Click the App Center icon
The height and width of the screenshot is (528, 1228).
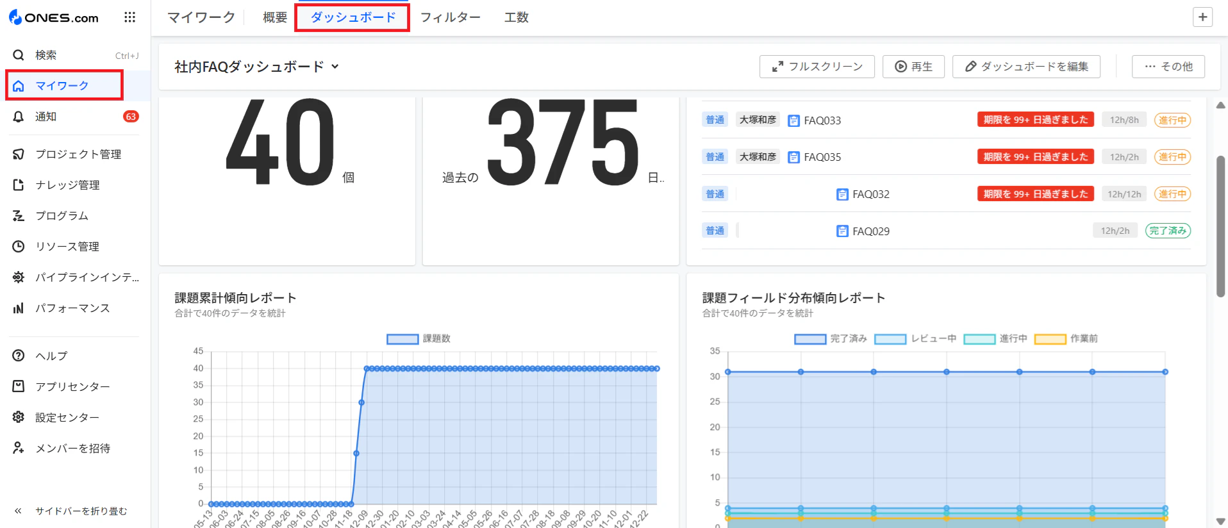[x=19, y=386]
